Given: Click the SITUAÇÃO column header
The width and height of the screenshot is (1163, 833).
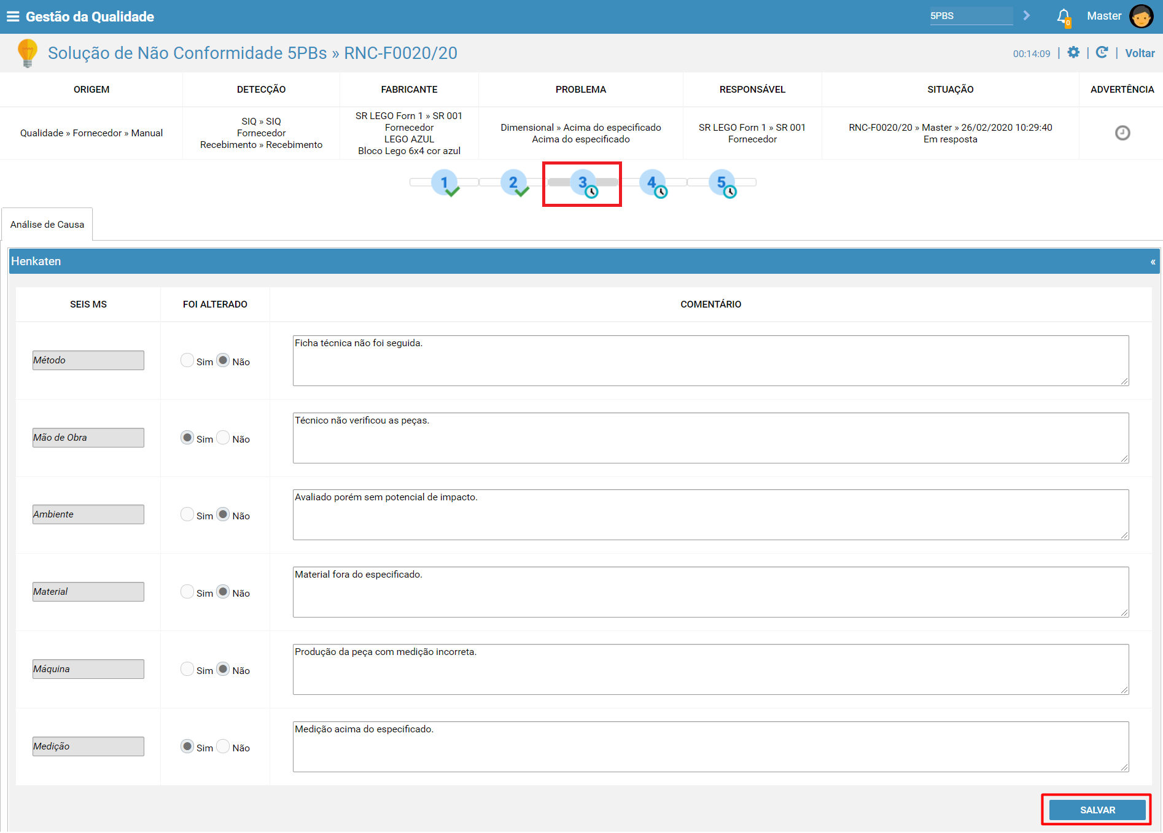Looking at the screenshot, I should point(951,90).
